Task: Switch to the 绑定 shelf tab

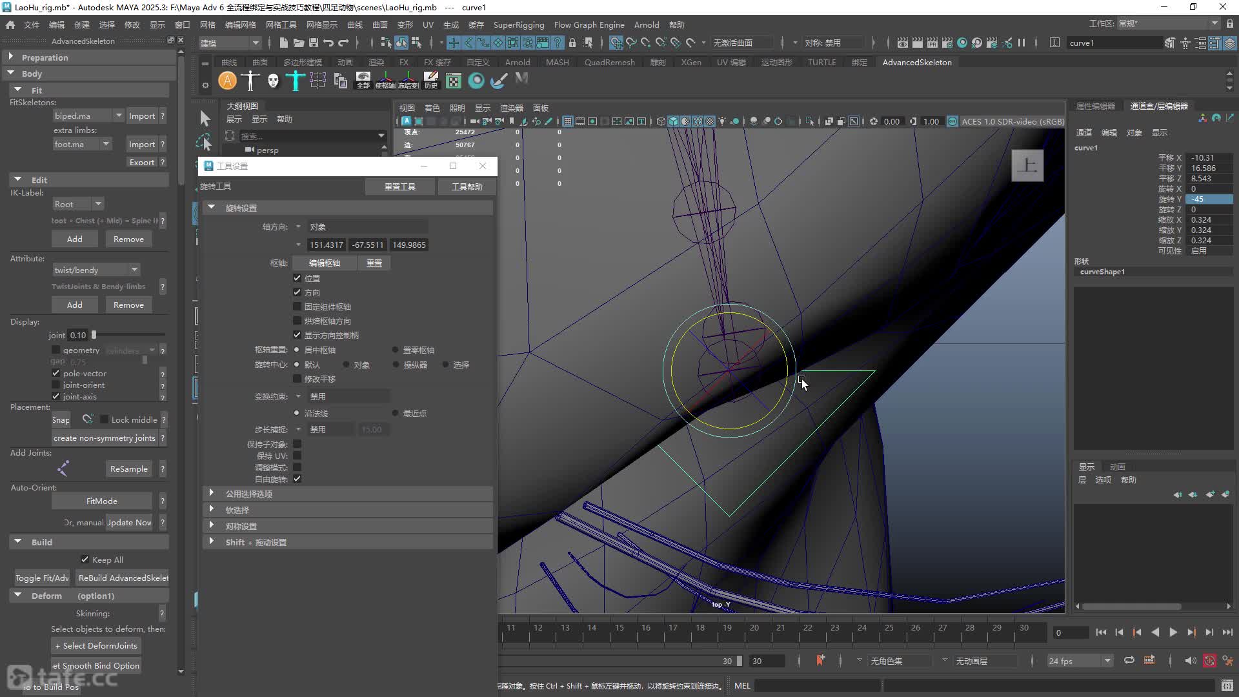Action: pyautogui.click(x=859, y=63)
